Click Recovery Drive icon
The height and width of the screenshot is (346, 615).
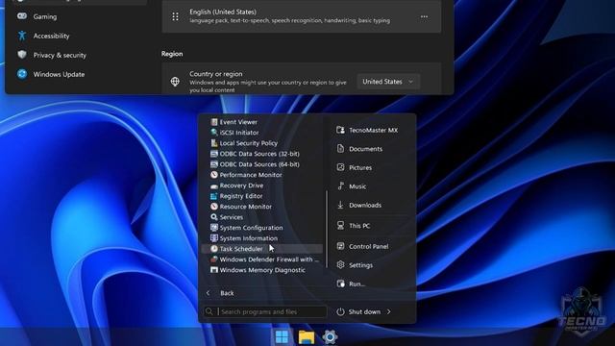213,185
